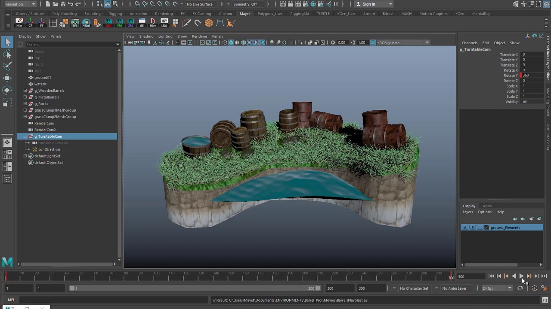Click the Y90 rotate shelf icon
This screenshot has width=551, height=309.
120,23
